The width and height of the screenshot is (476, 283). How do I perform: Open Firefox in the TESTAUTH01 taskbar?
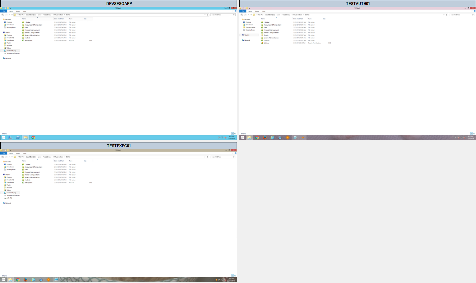(265, 137)
